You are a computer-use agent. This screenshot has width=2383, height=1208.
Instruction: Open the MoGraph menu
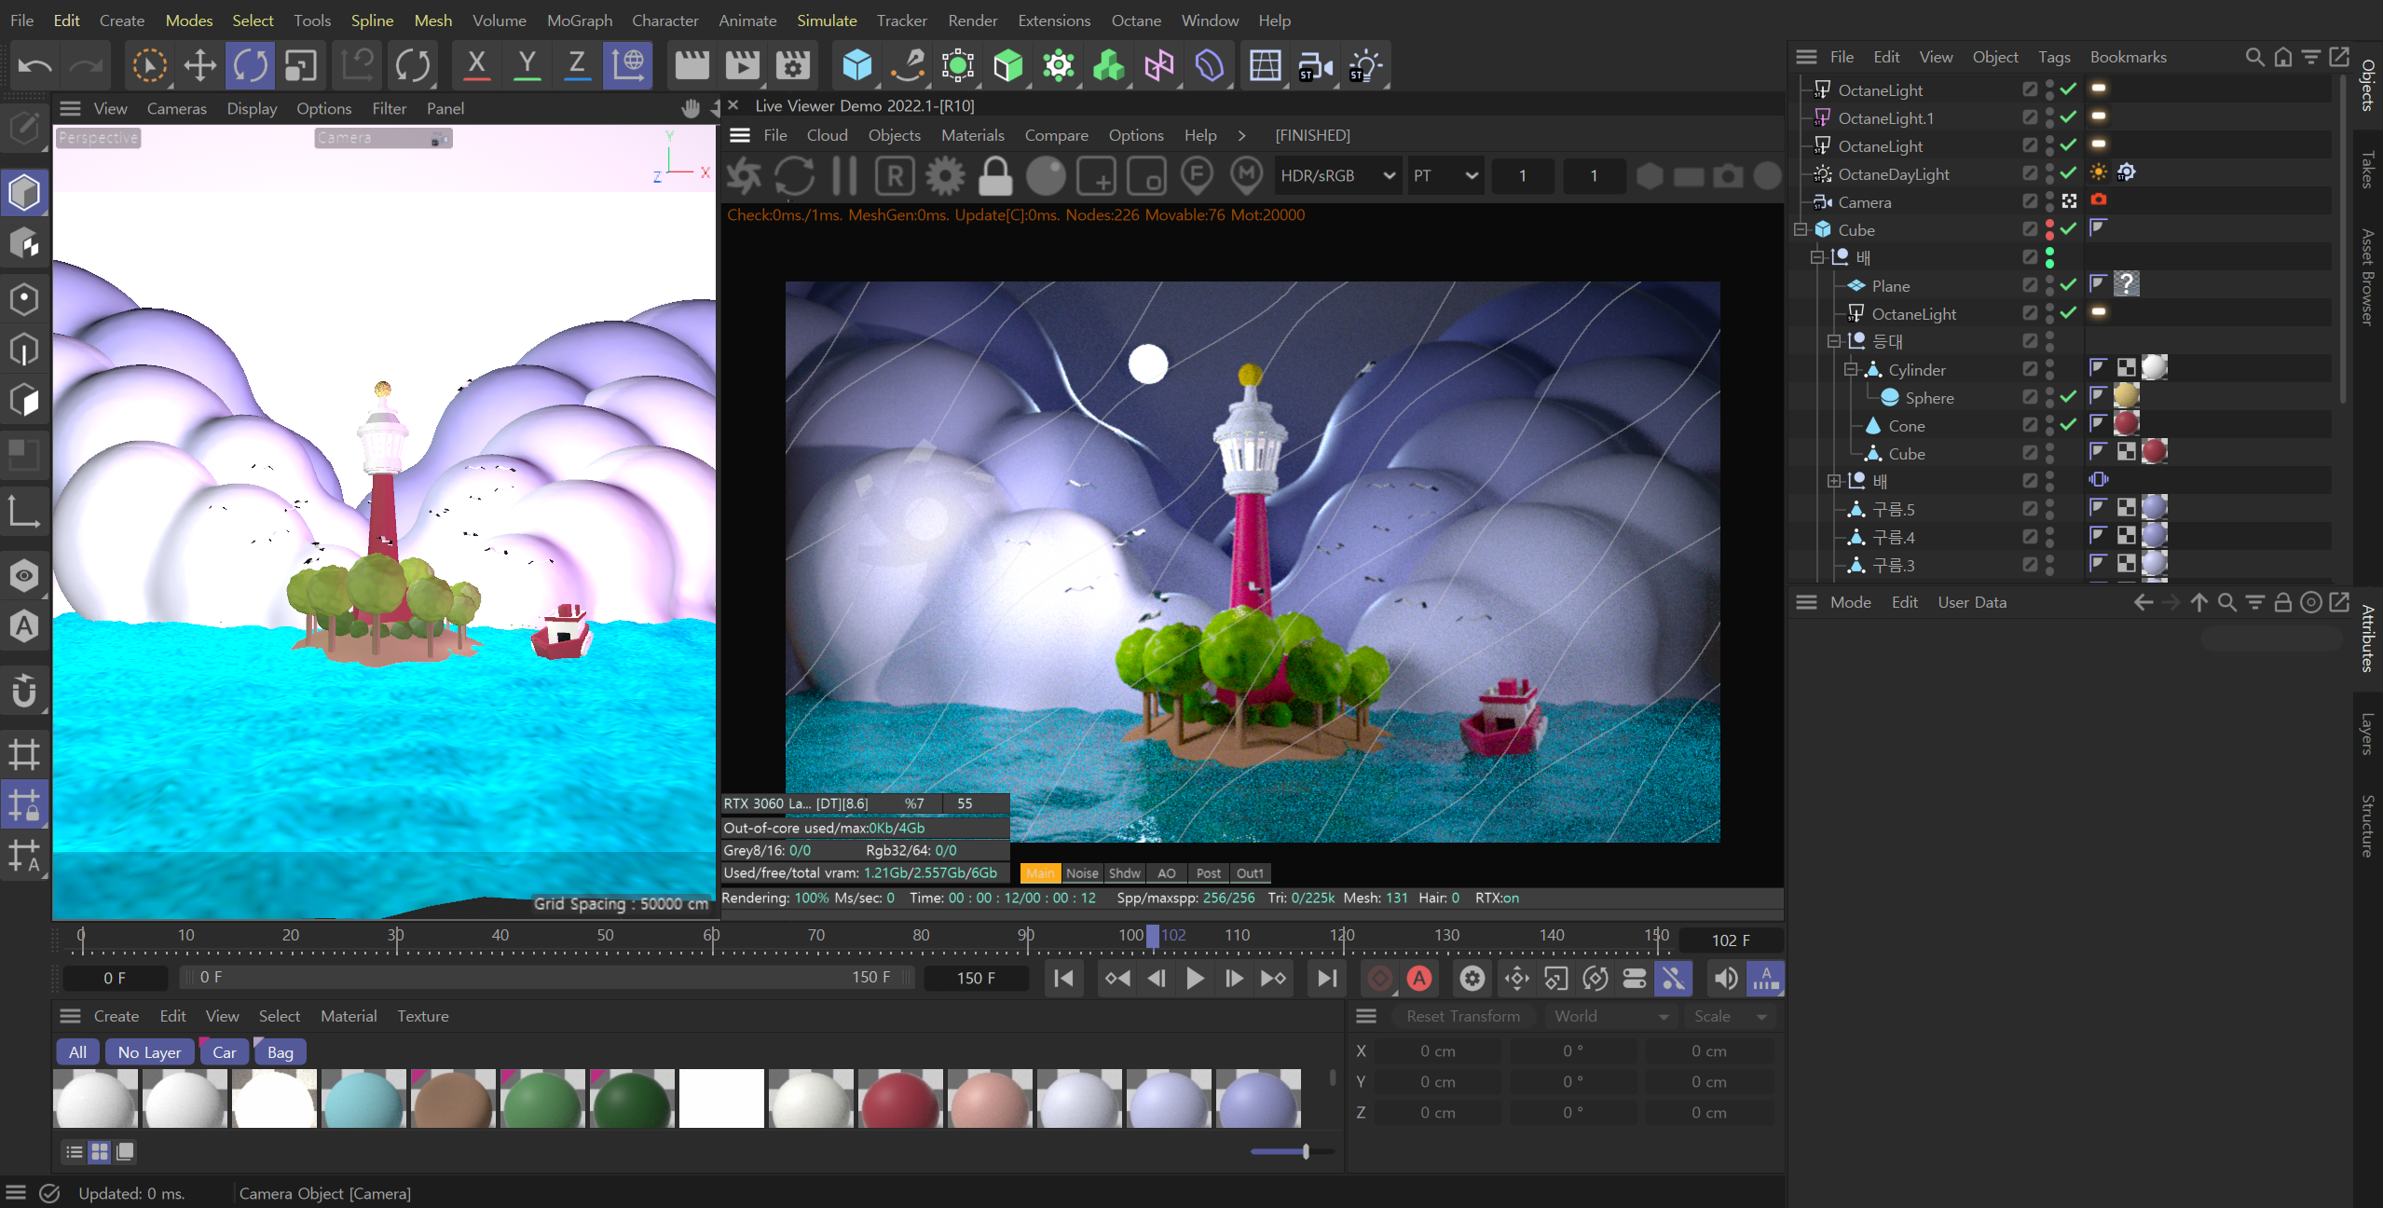pyautogui.click(x=580, y=21)
